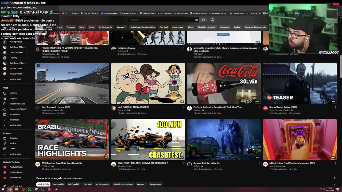This screenshot has width=342, height=192.
Task: Play the LEGO F1 McLaren crashtest thumbnail
Action: (x=148, y=139)
